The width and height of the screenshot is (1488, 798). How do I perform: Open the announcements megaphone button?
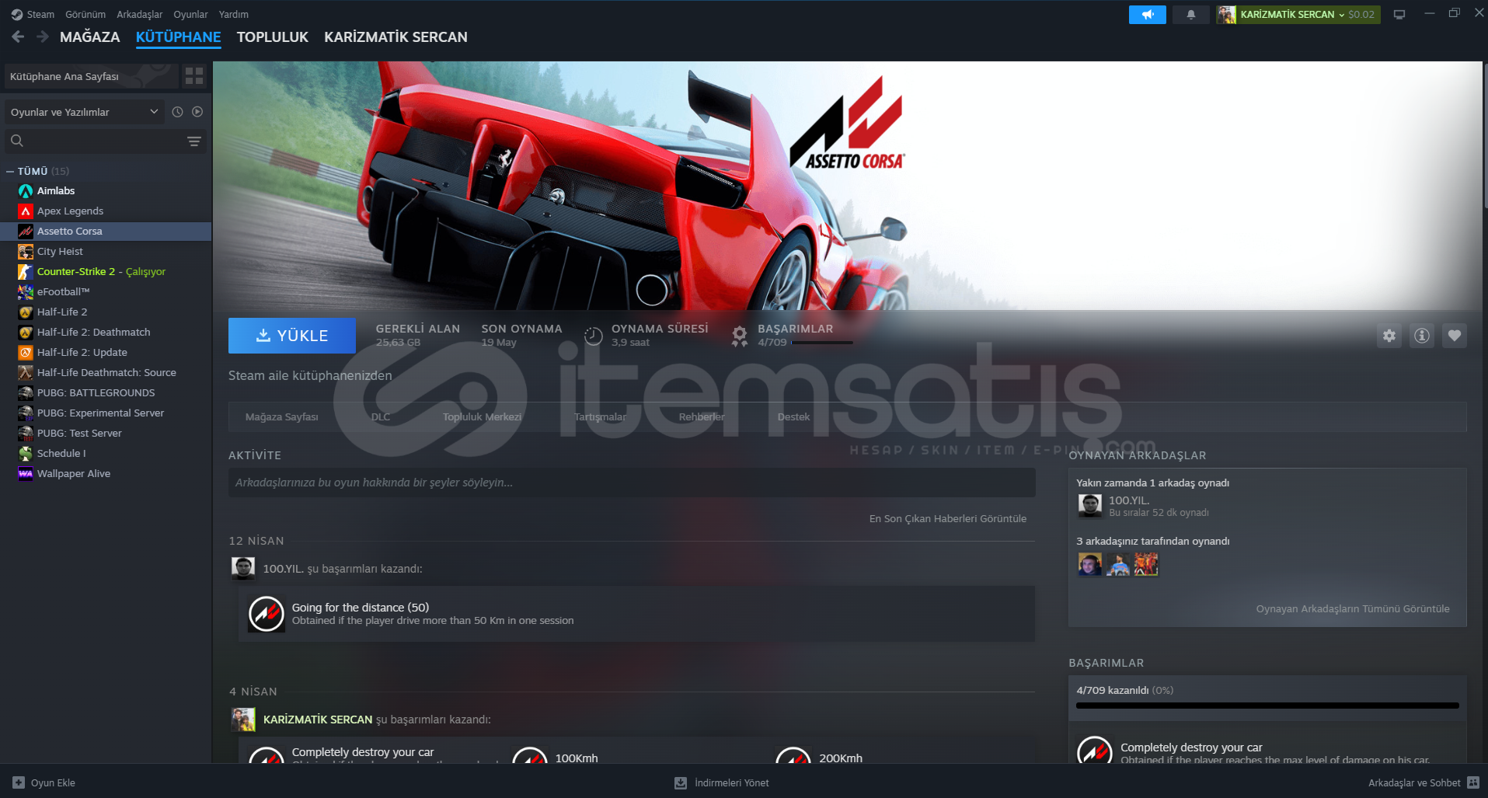pyautogui.click(x=1147, y=14)
